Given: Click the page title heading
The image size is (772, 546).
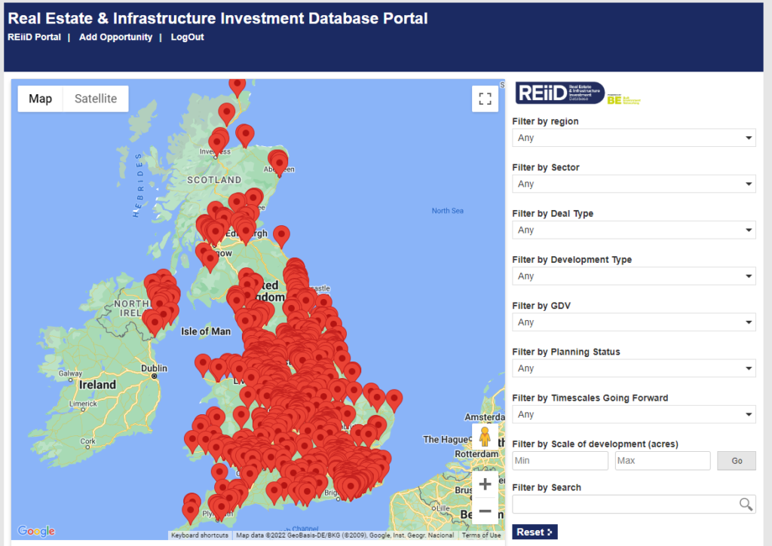Looking at the screenshot, I should 218,18.
